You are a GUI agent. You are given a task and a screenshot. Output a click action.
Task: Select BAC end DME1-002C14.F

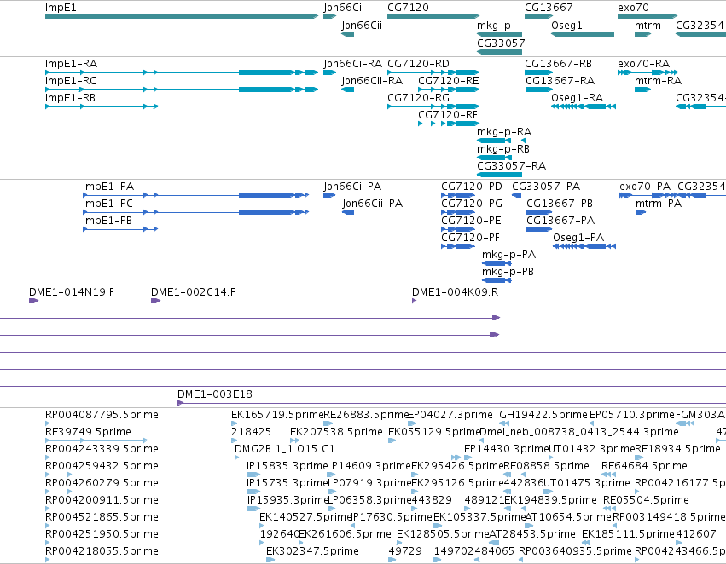[155, 301]
